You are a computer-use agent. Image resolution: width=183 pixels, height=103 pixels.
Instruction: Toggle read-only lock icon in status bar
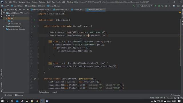175,98
